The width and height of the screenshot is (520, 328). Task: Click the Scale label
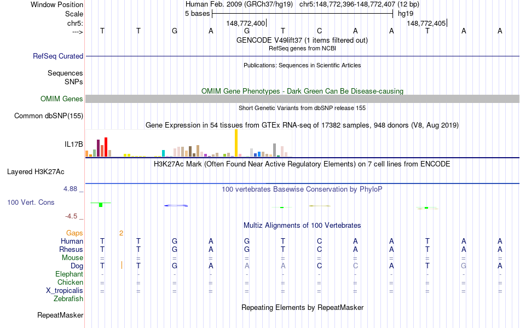(x=74, y=14)
